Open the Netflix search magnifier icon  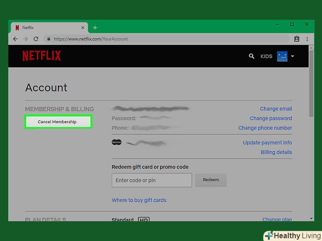click(x=252, y=56)
